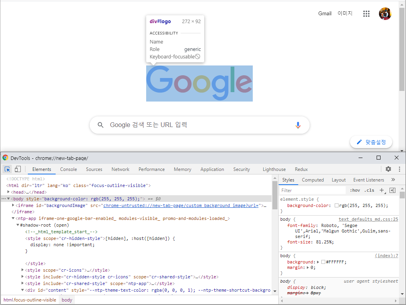Select the Styles pane tab
This screenshot has height=305, width=406.
click(x=288, y=180)
